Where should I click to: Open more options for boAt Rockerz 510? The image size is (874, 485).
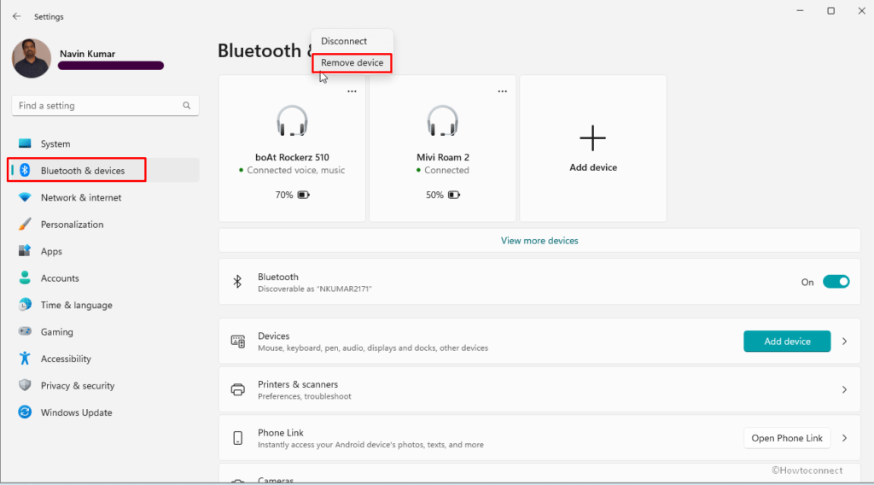[352, 91]
